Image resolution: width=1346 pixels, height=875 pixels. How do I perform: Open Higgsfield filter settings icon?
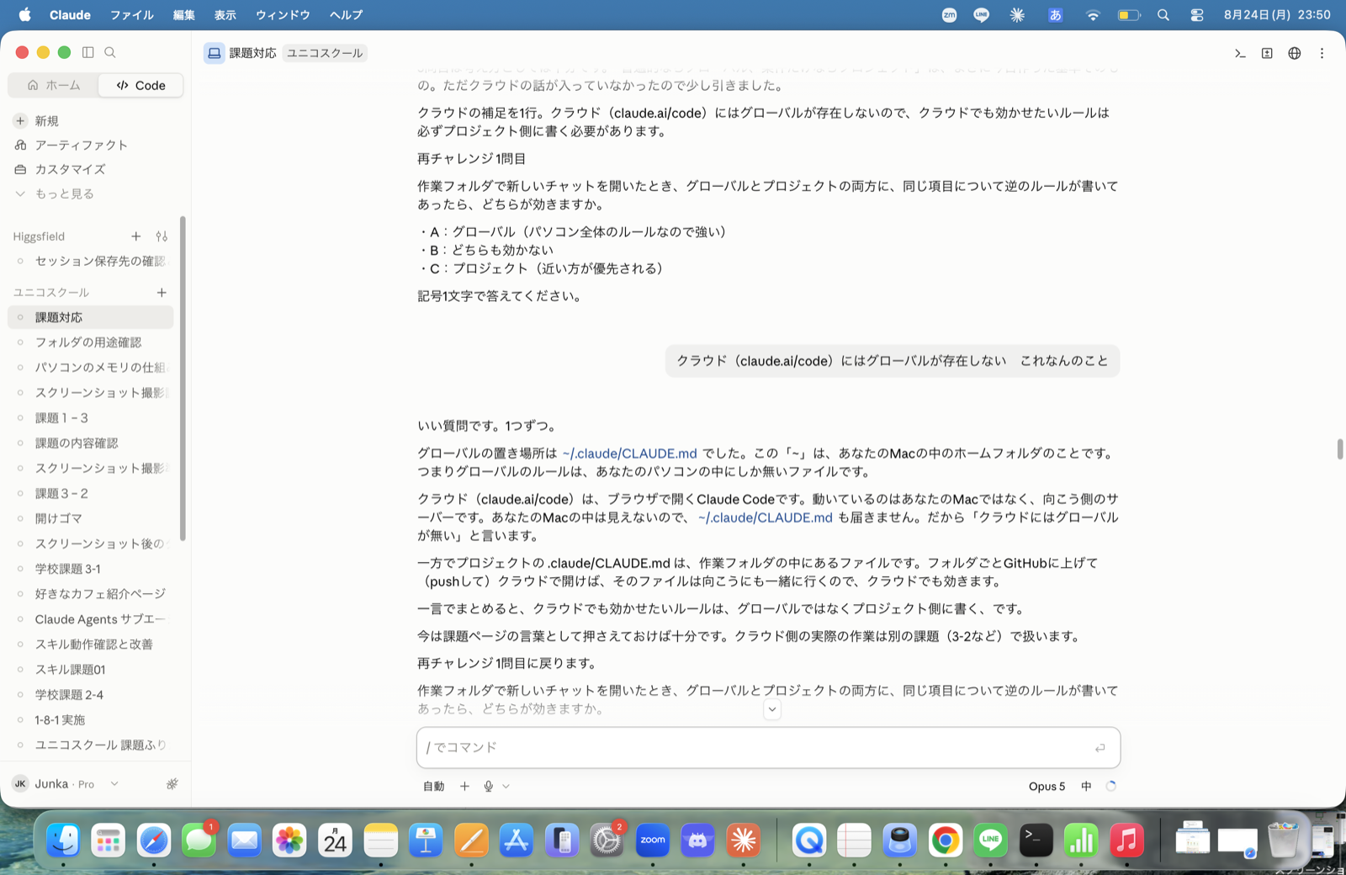point(162,236)
